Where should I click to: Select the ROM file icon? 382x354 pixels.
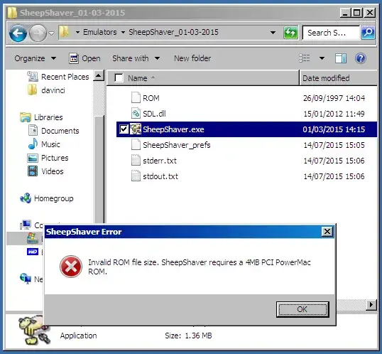click(x=136, y=98)
